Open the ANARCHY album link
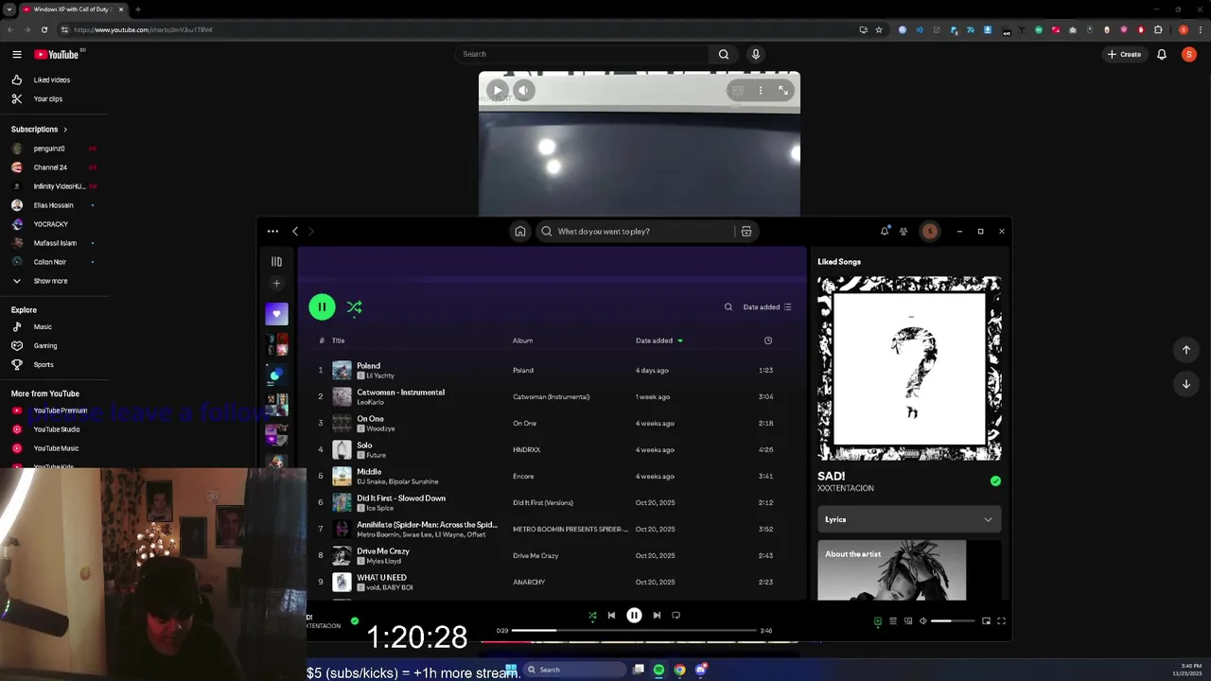This screenshot has width=1211, height=681. 529,582
